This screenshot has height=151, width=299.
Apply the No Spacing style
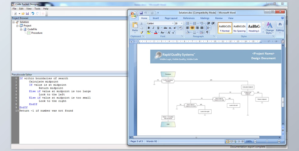(x=239, y=28)
